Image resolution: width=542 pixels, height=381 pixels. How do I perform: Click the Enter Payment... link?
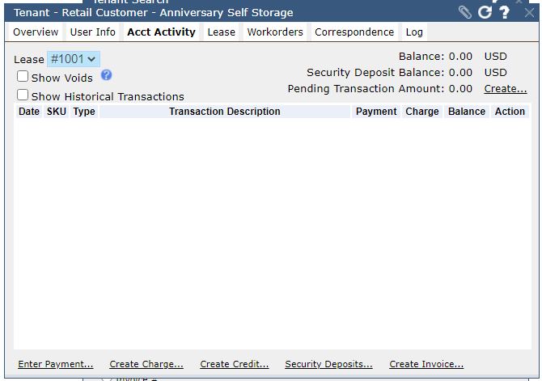[x=56, y=364]
